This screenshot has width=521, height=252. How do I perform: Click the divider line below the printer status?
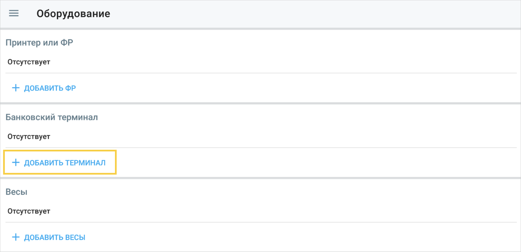(260, 73)
